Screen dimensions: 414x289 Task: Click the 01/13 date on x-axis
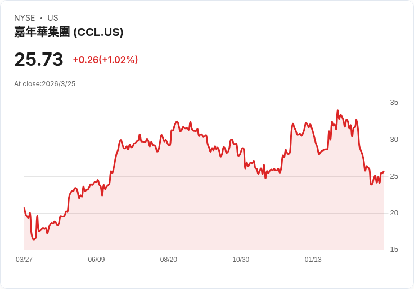313,260
